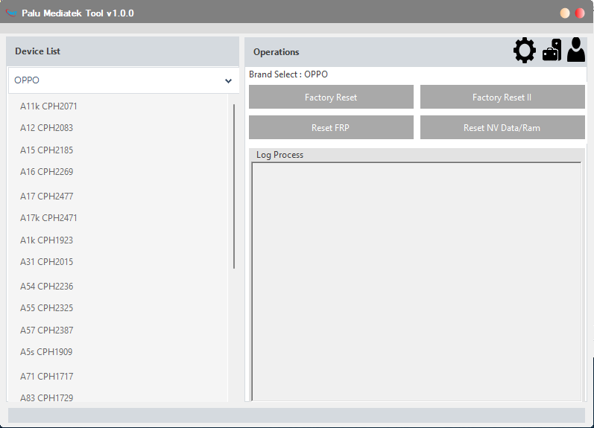Click the Reset NV Data/Ram button
The image size is (594, 428).
502,127
